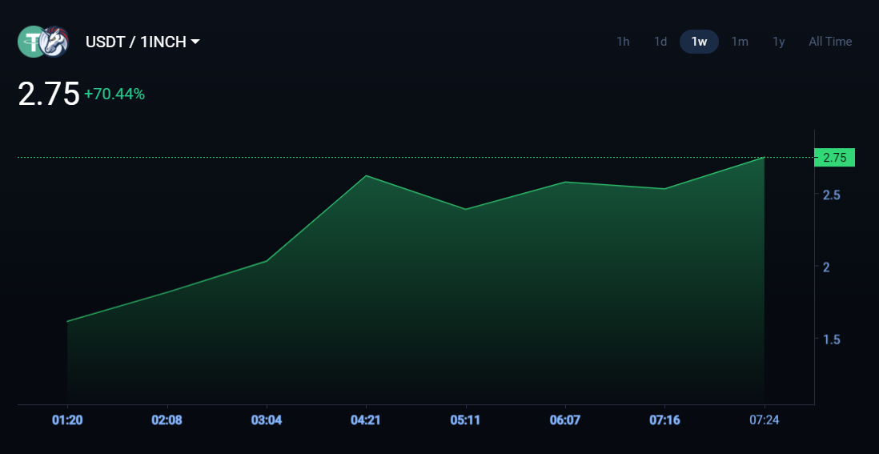Switch chart range to 1y

pos(779,42)
